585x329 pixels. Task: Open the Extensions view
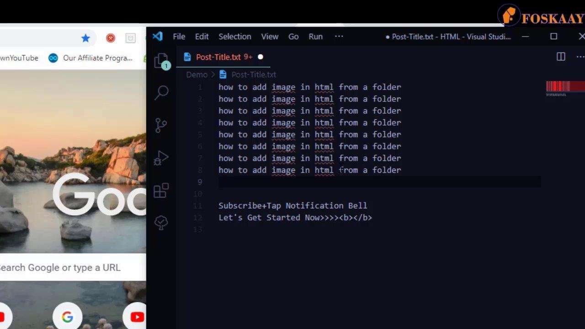click(161, 190)
